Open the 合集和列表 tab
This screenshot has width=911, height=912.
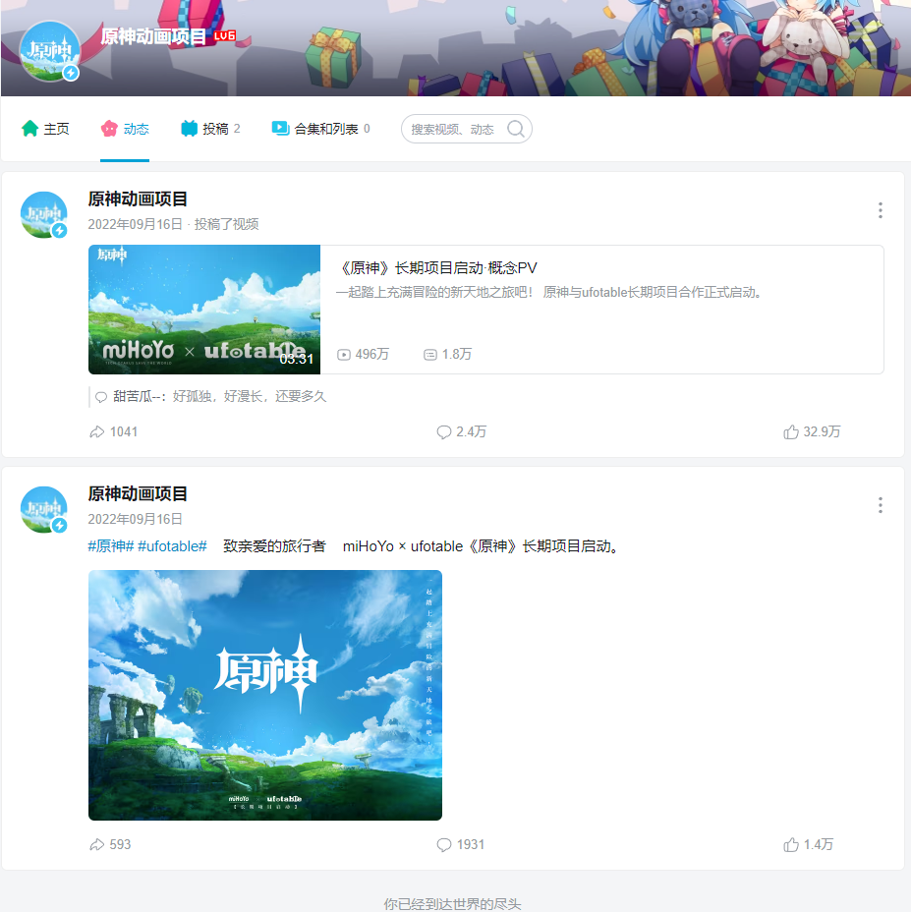(320, 129)
